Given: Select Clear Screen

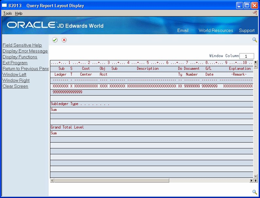Looking at the screenshot, I should [15, 86].
